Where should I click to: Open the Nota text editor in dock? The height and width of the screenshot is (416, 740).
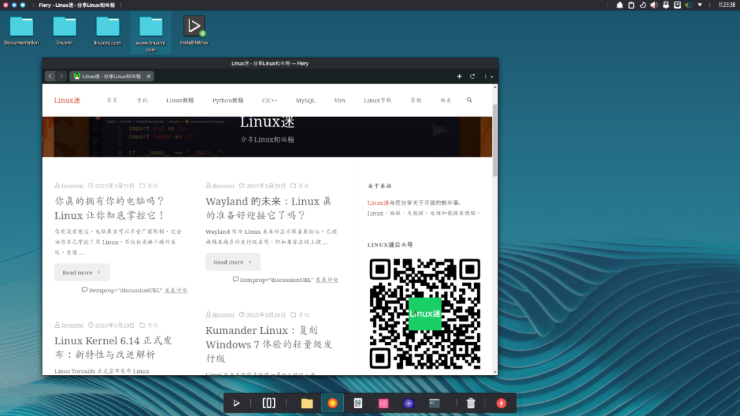coord(358,403)
